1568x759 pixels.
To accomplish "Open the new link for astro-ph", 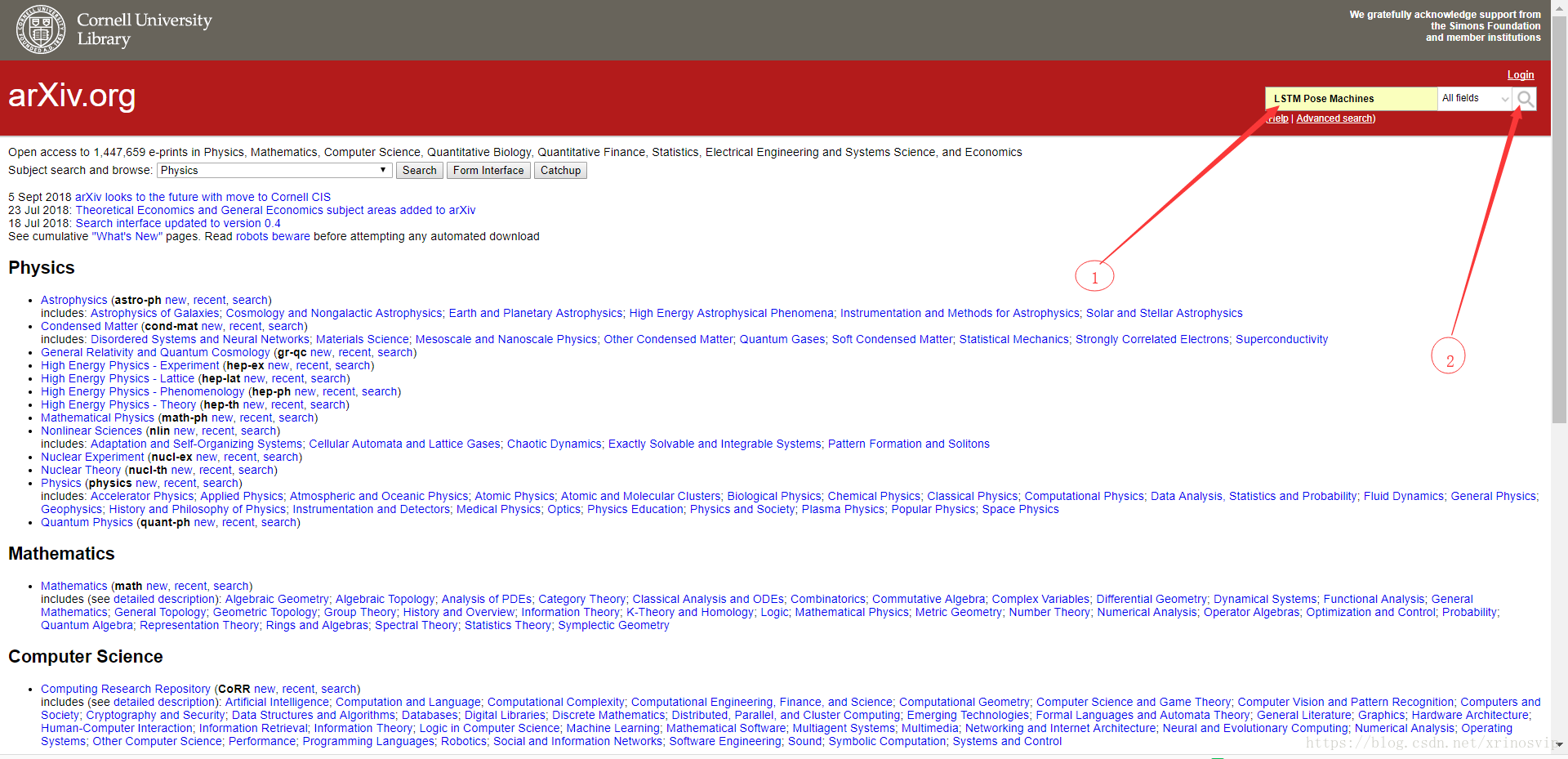I will click(176, 300).
